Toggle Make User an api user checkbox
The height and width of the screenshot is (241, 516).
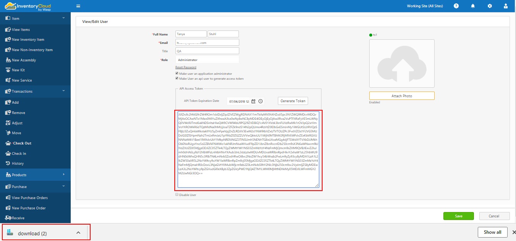coord(177,79)
